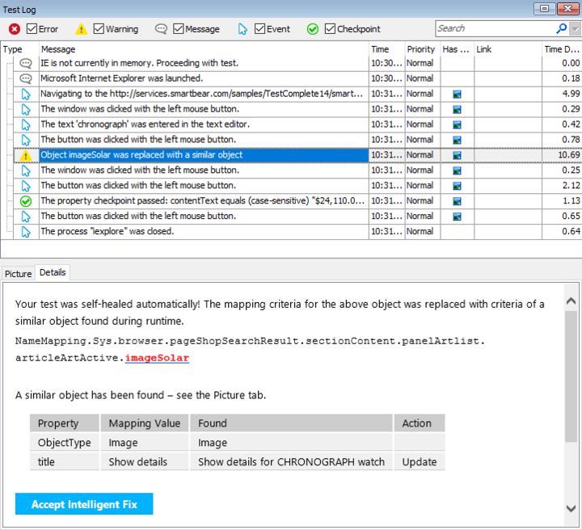Switch to the Picture tab
The image size is (582, 530).
(18, 274)
